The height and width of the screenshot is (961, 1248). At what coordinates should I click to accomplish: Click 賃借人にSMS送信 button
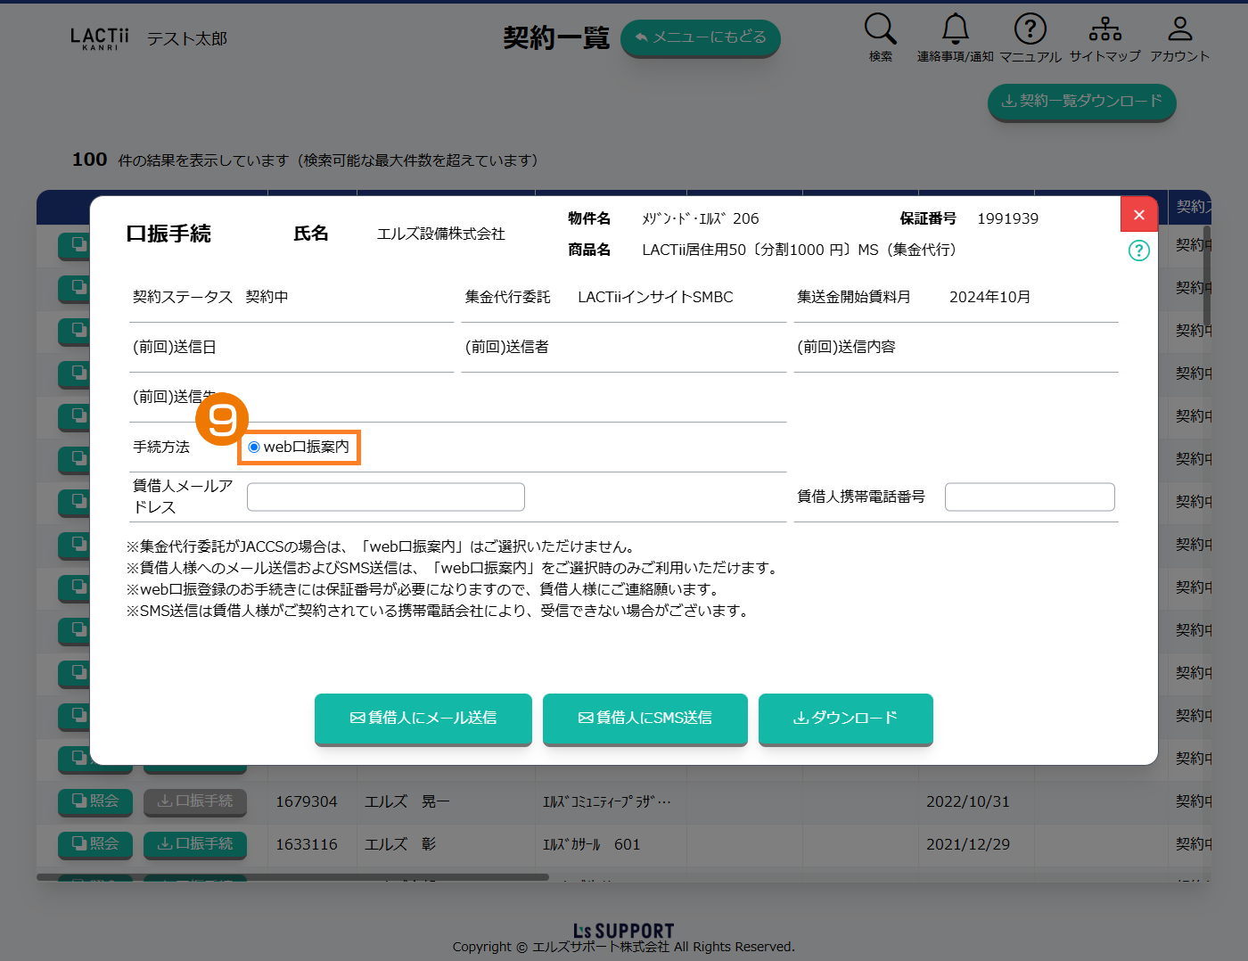(645, 719)
